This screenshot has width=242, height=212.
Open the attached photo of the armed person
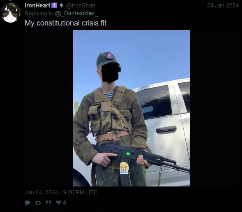tap(131, 108)
